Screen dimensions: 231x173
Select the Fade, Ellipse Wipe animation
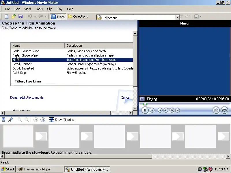tap(72, 55)
